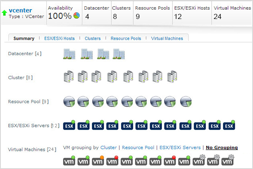
Task: Click the first Datacenter building icon
Action: coord(69,54)
